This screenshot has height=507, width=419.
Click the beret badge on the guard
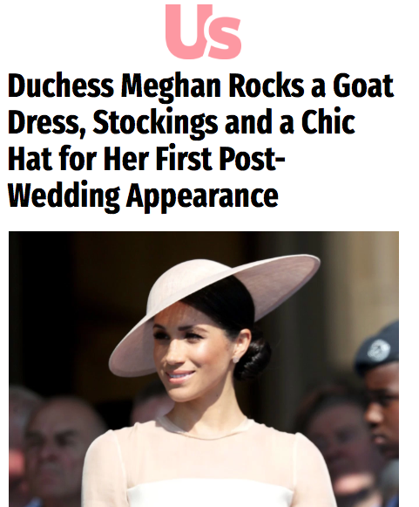click(x=378, y=350)
